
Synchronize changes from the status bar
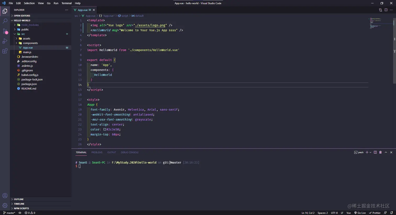[20, 213]
